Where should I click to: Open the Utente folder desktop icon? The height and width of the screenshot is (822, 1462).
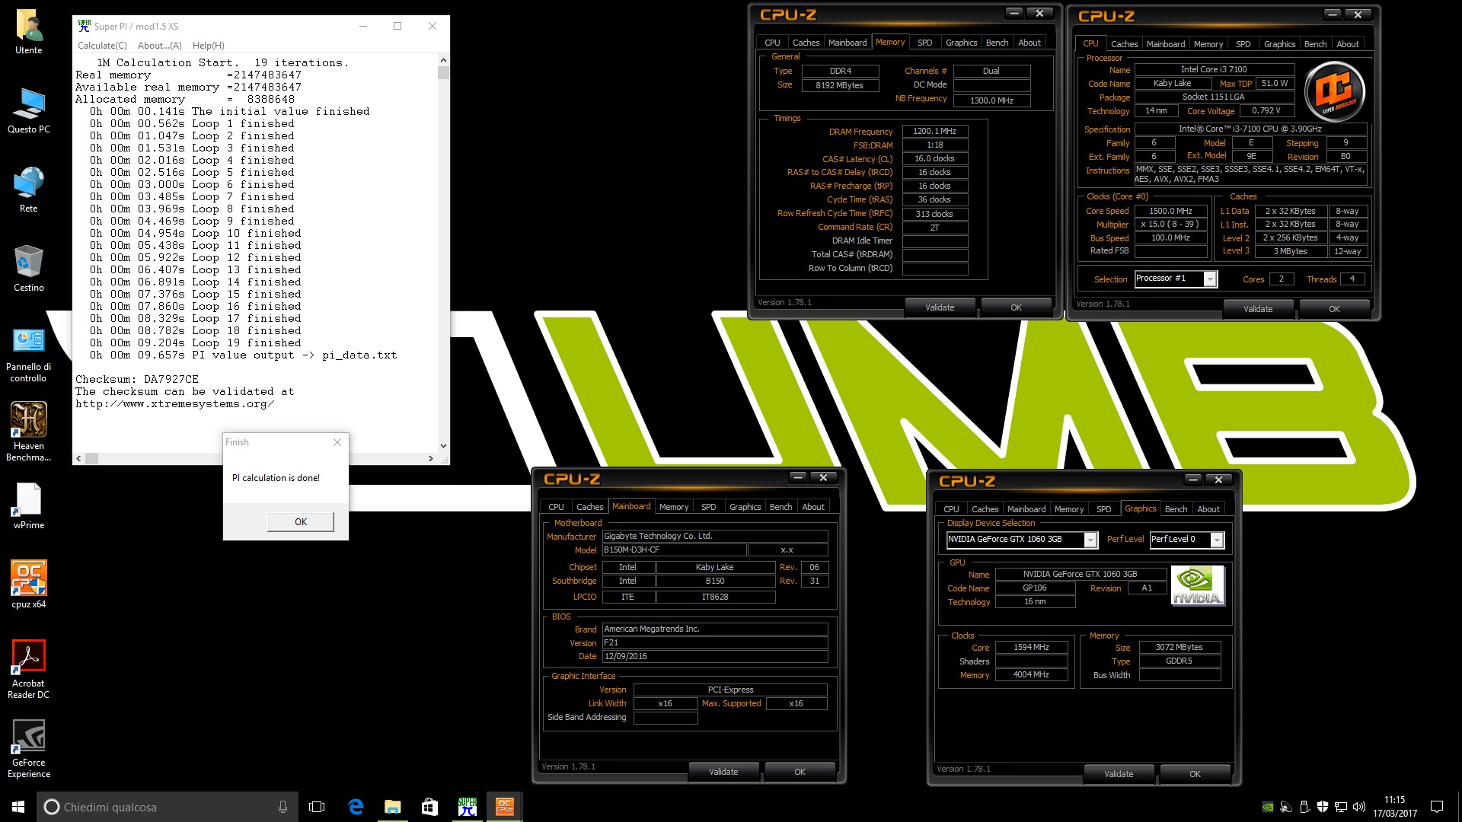coord(29,32)
